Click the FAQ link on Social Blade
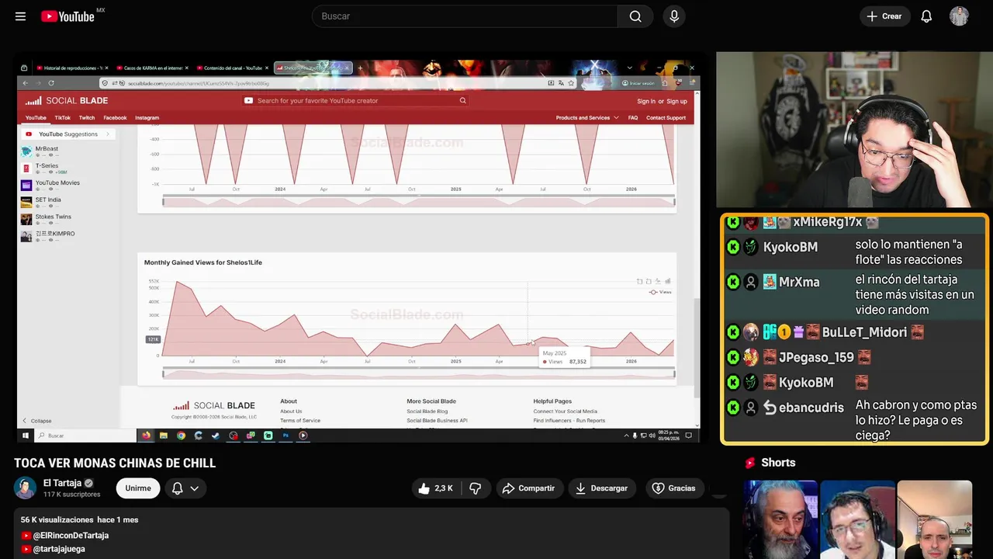Viewport: 993px width, 559px height. point(633,118)
